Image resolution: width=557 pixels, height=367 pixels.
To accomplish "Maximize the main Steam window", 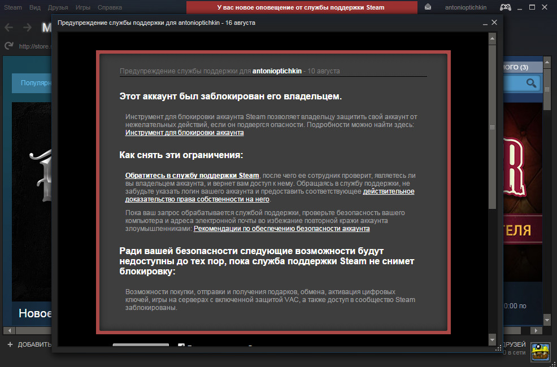I will (x=532, y=7).
